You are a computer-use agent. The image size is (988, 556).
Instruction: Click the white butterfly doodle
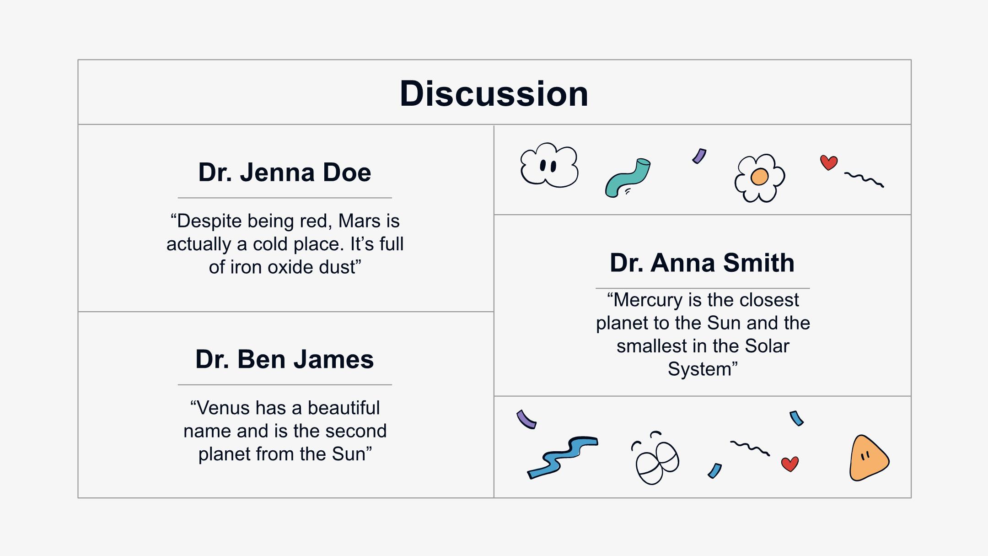[x=655, y=458]
